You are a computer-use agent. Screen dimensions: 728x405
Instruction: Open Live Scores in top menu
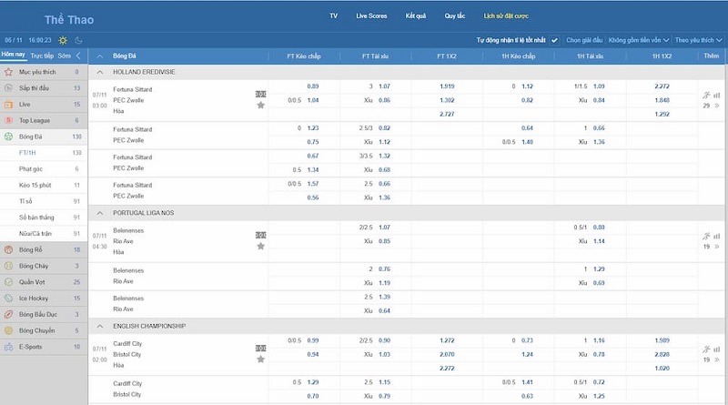[370, 16]
